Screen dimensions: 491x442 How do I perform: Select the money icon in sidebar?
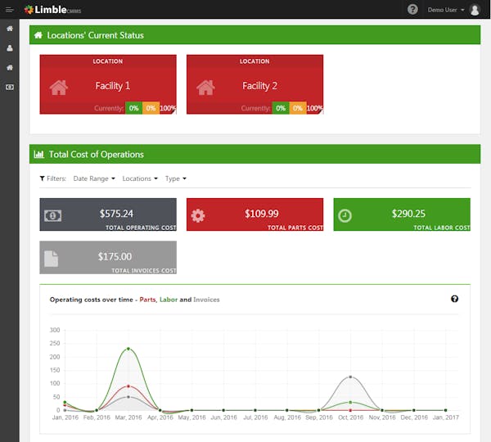(x=10, y=87)
